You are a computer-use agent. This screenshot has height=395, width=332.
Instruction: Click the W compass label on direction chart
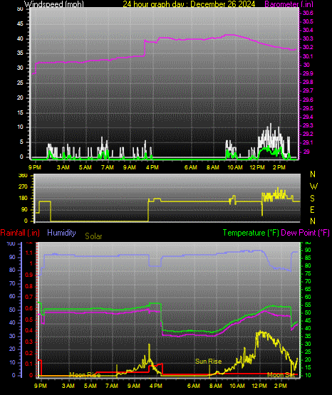click(x=313, y=186)
